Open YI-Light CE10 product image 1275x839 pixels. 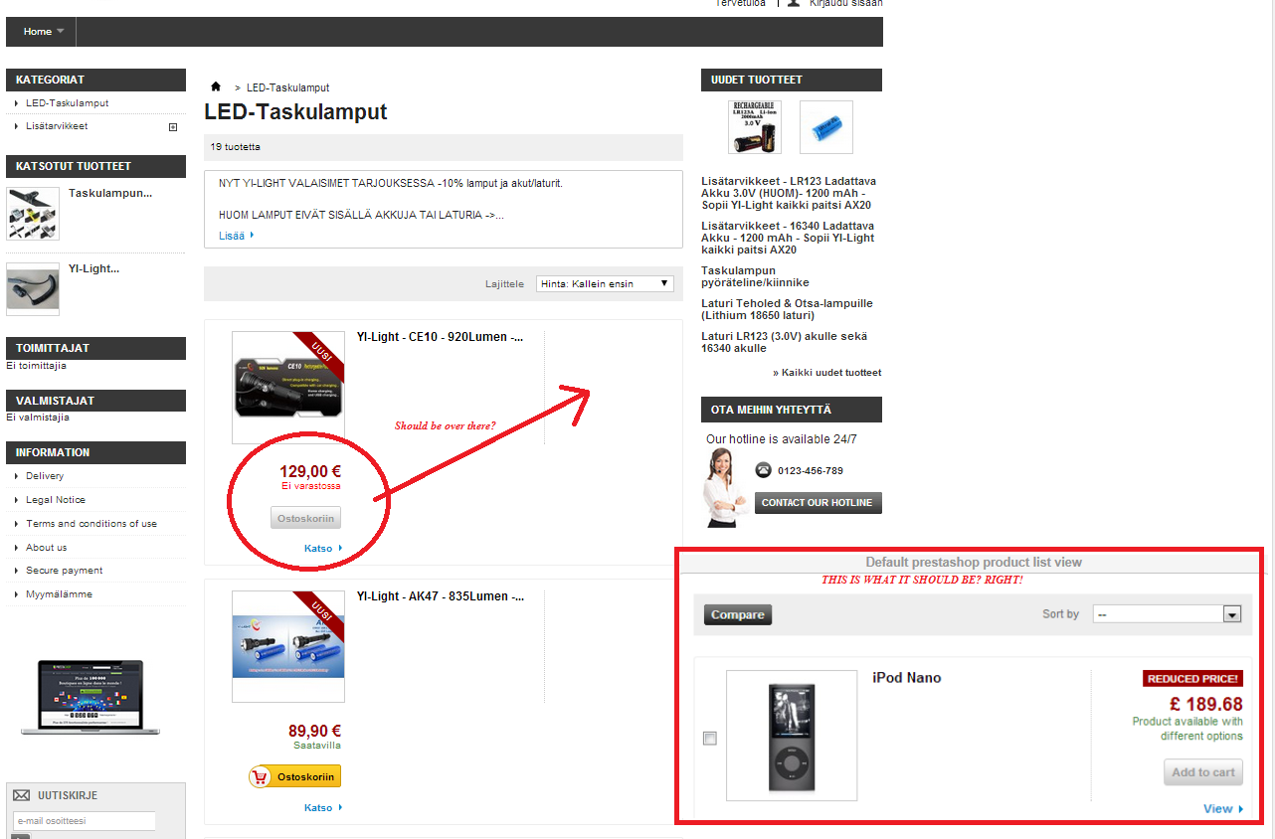click(x=288, y=388)
